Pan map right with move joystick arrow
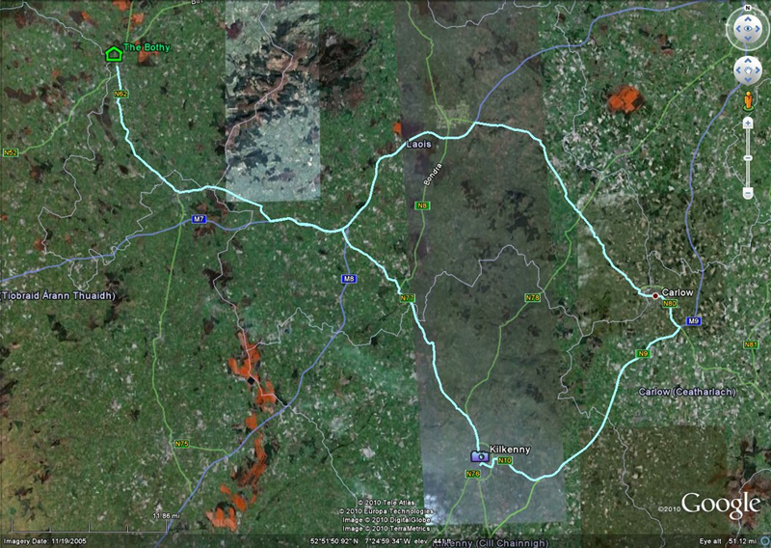 [x=758, y=70]
